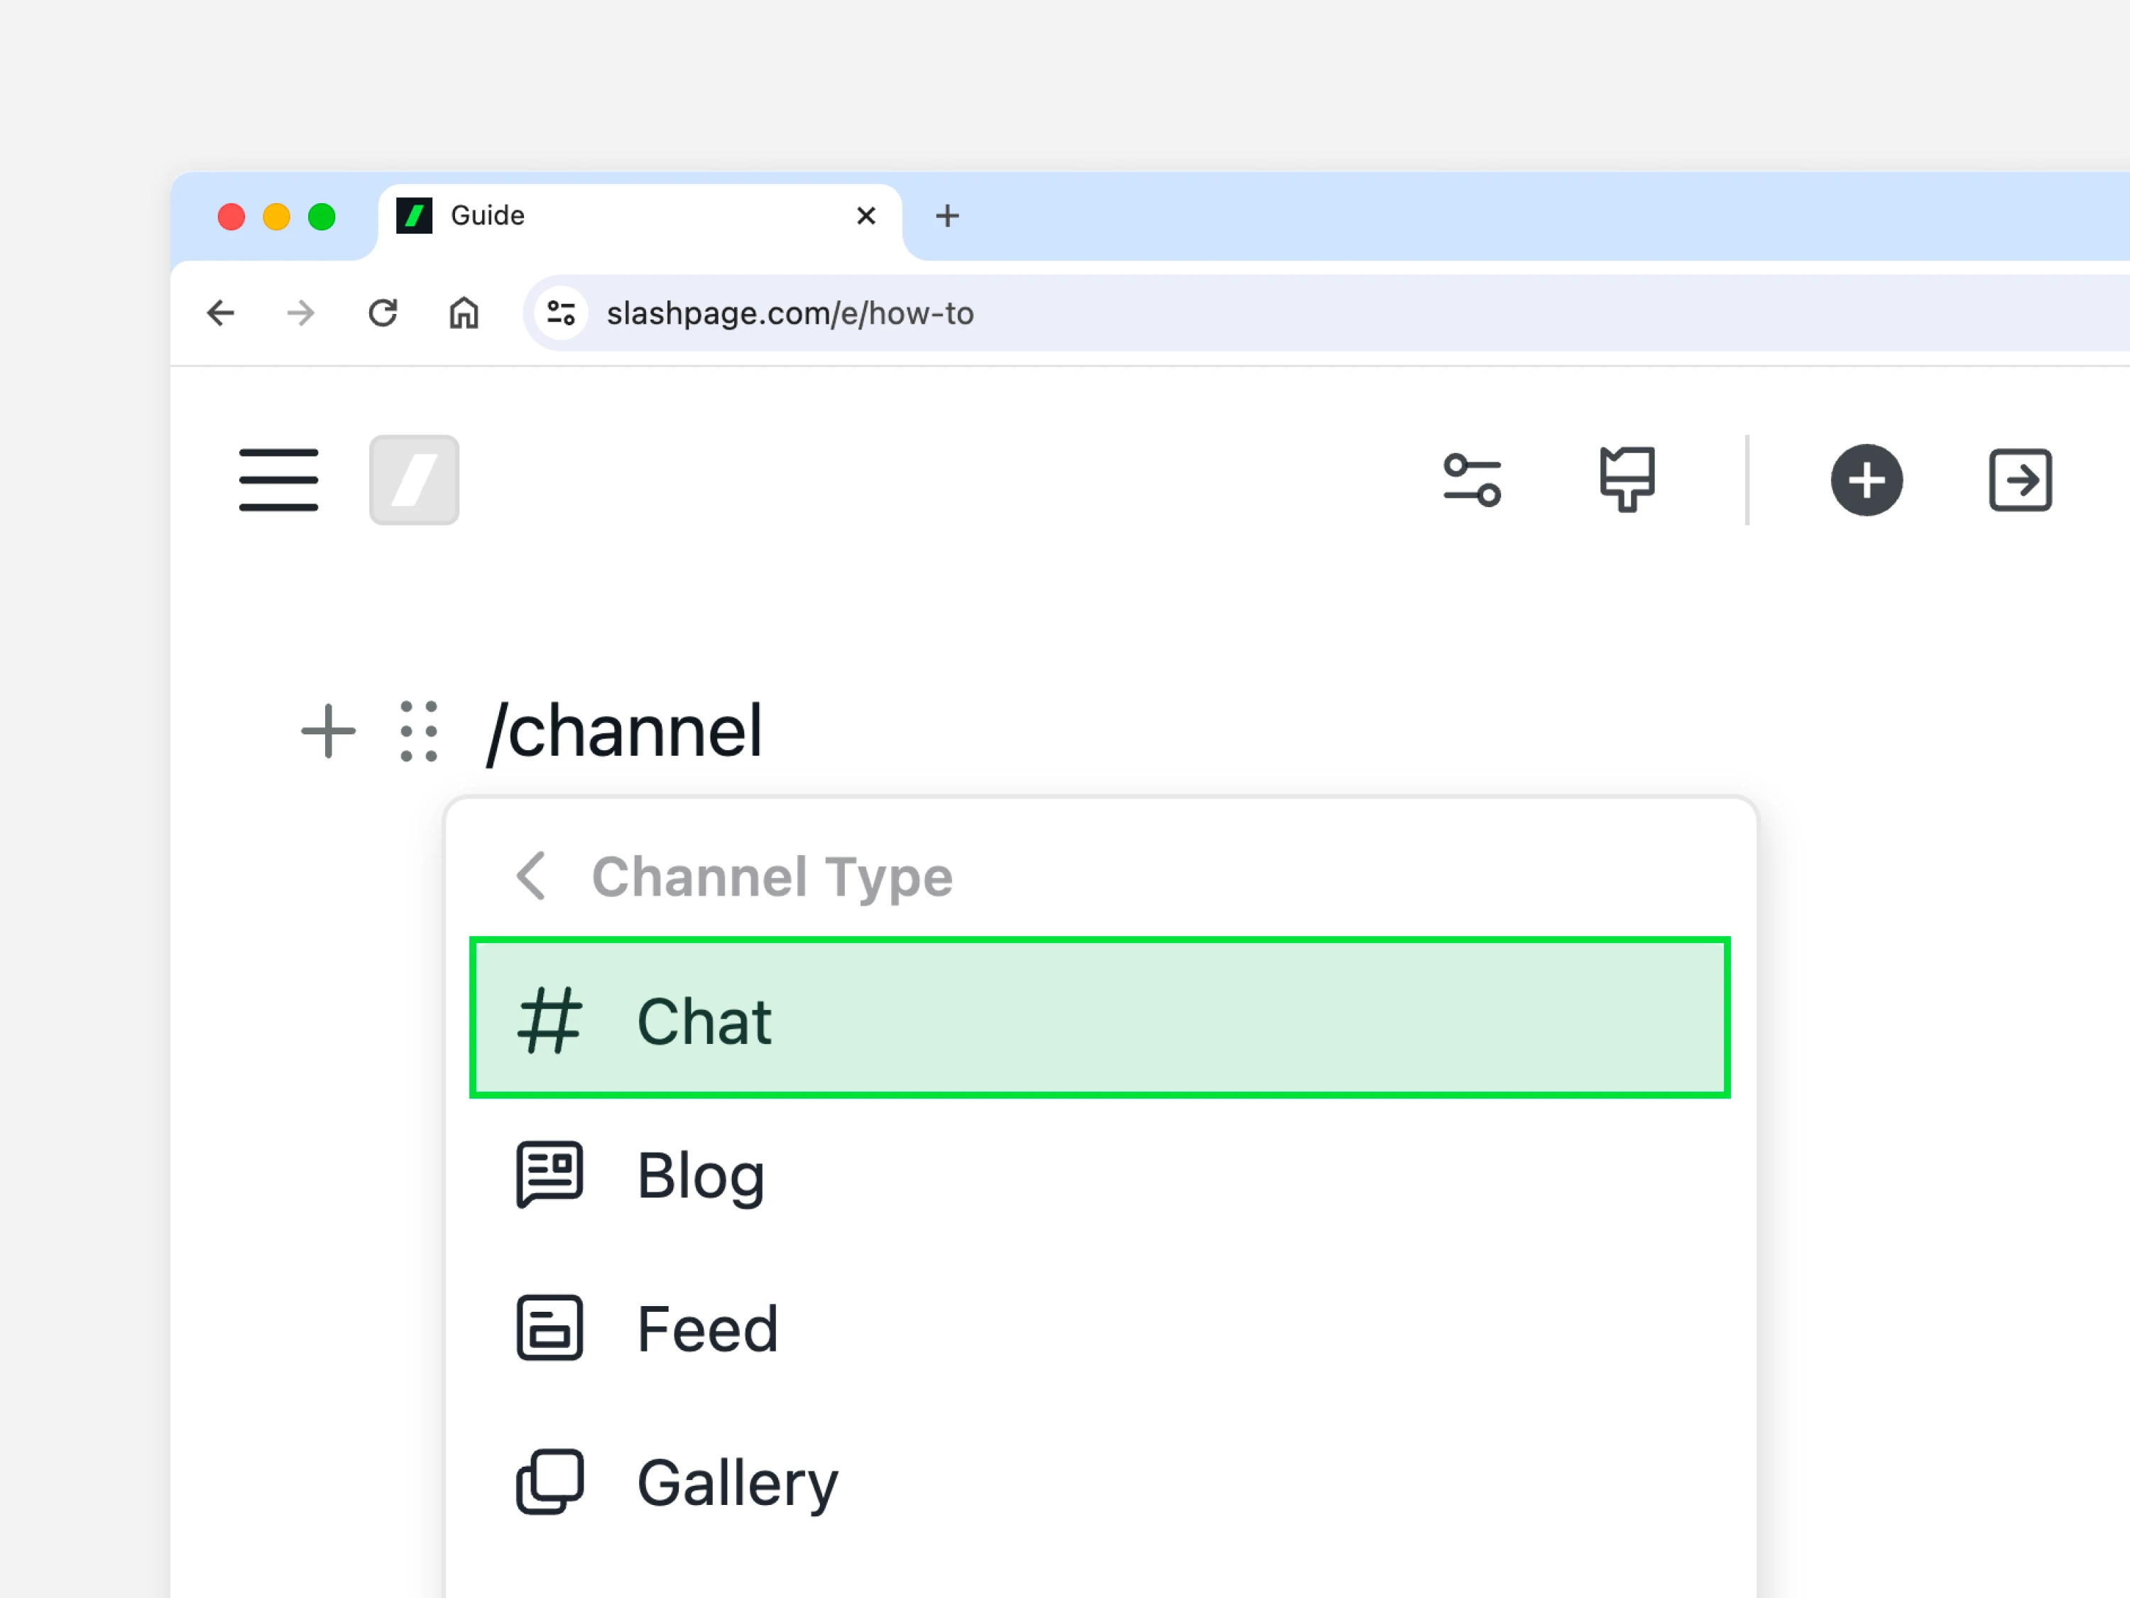Select the Chat channel type
This screenshot has width=2130, height=1598.
coord(1100,1018)
